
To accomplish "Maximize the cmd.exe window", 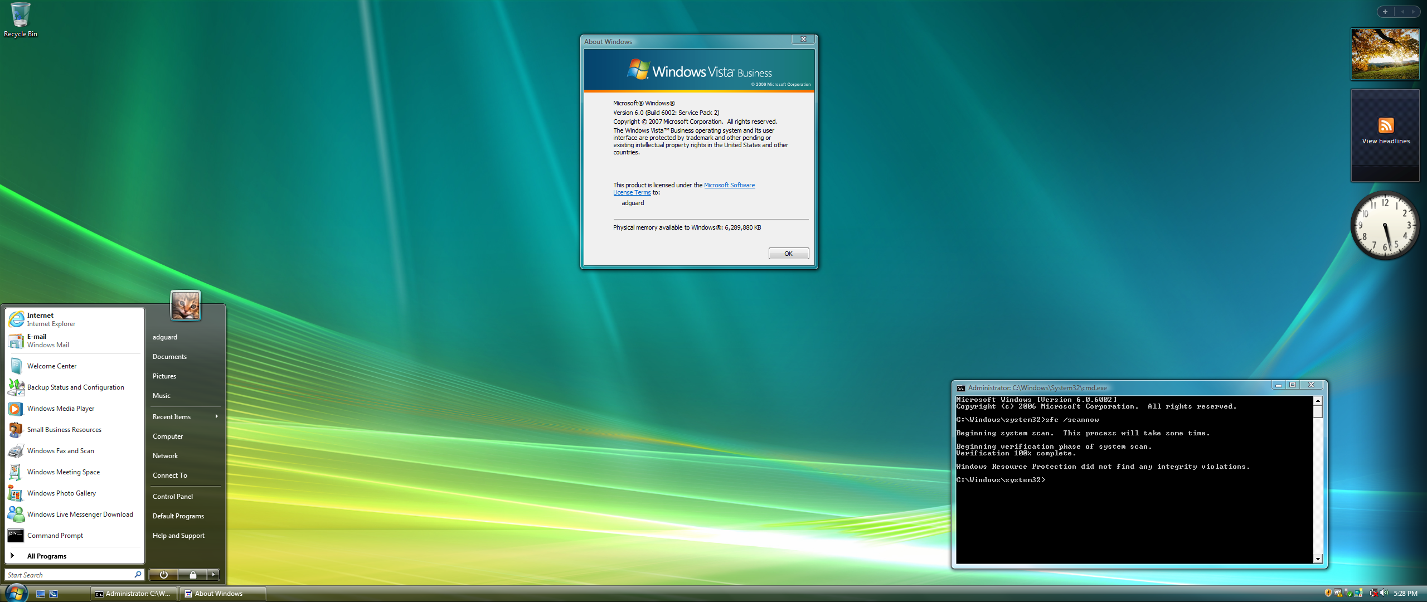I will pos(1293,385).
